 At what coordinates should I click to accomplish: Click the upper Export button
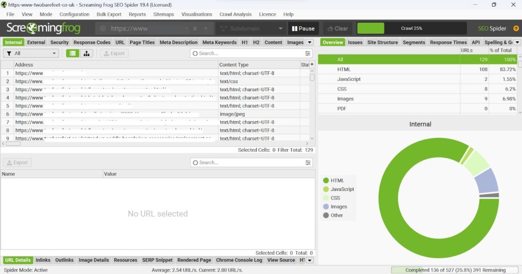114,53
